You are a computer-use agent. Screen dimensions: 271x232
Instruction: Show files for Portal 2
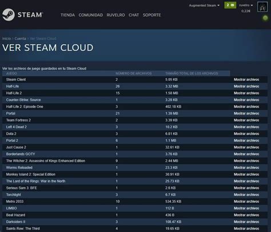point(246,140)
